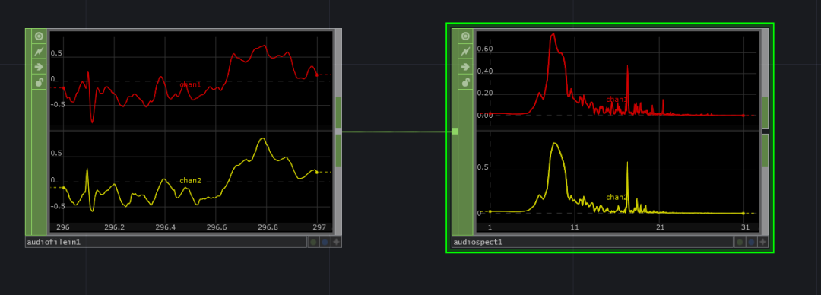
Task: Click red chan1 label in audiofilein1 viewer
Action: click(190, 84)
